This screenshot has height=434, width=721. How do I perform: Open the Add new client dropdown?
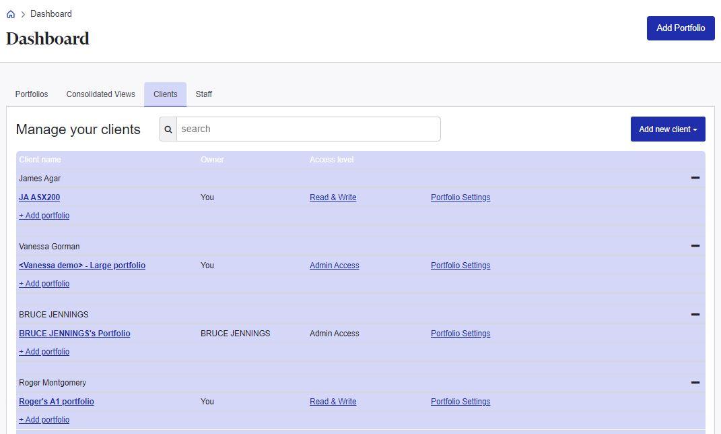(667, 129)
